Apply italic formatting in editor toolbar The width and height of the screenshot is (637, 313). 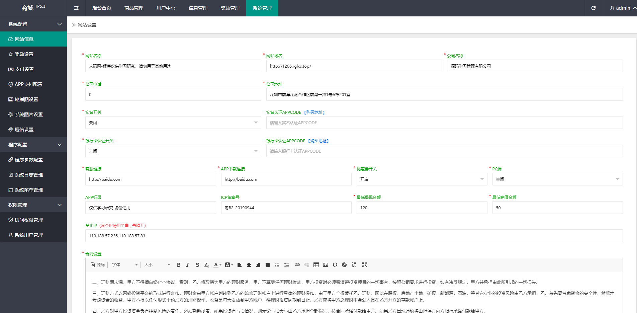click(x=188, y=265)
